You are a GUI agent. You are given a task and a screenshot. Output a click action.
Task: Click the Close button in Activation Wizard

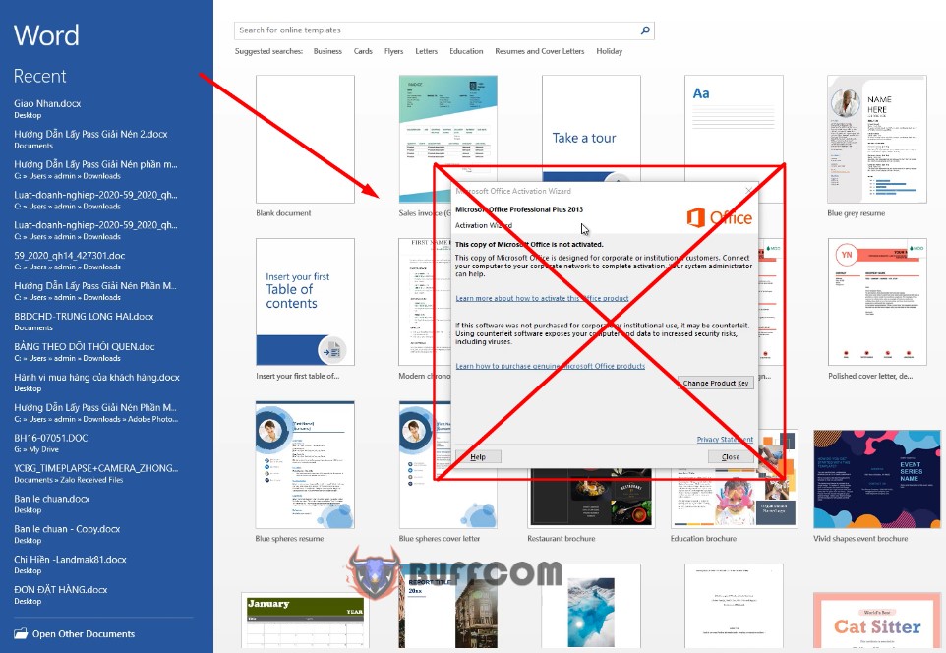click(731, 457)
